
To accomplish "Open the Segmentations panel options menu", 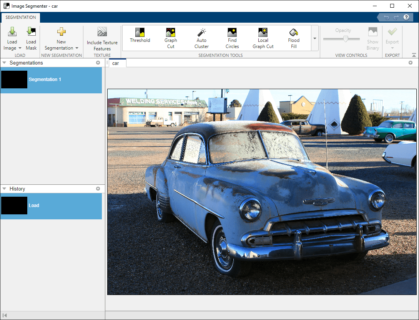I will pyautogui.click(x=98, y=63).
